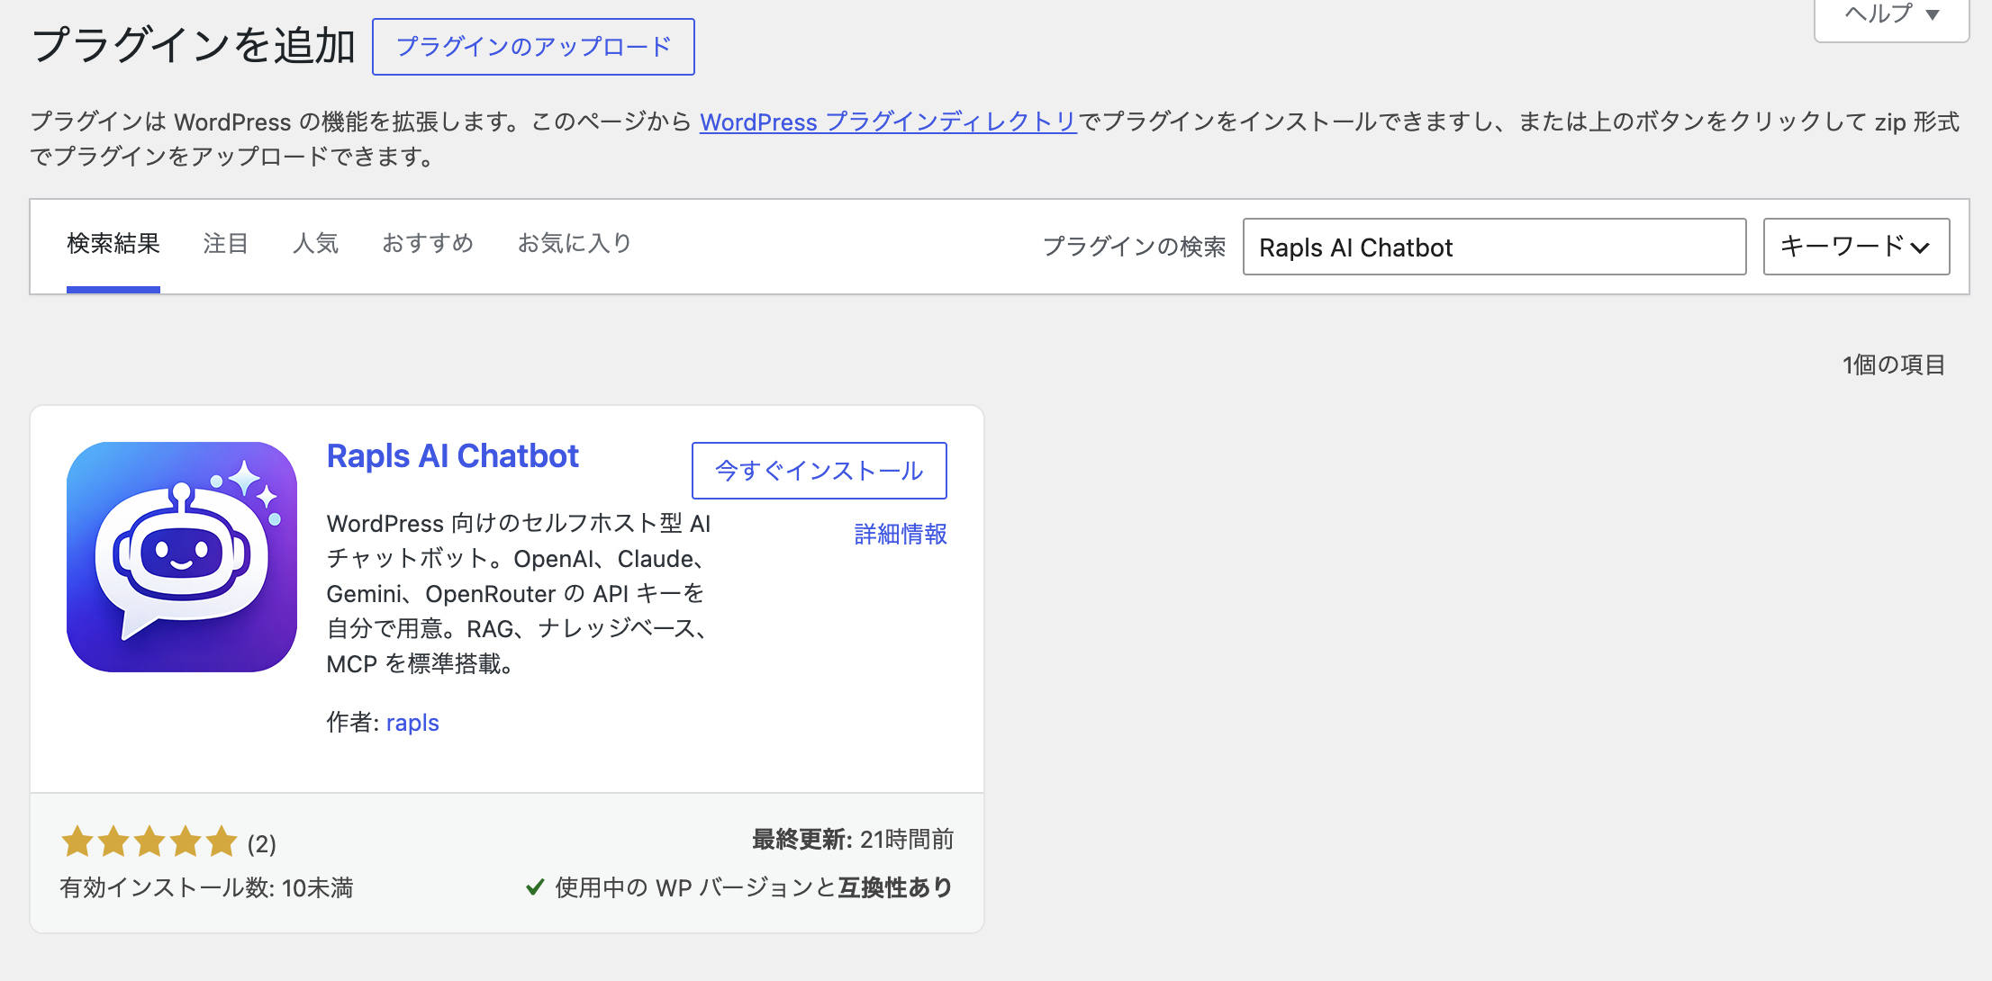Click the 有効インストール数: 10未満 text
This screenshot has width=1992, height=981.
point(206,888)
